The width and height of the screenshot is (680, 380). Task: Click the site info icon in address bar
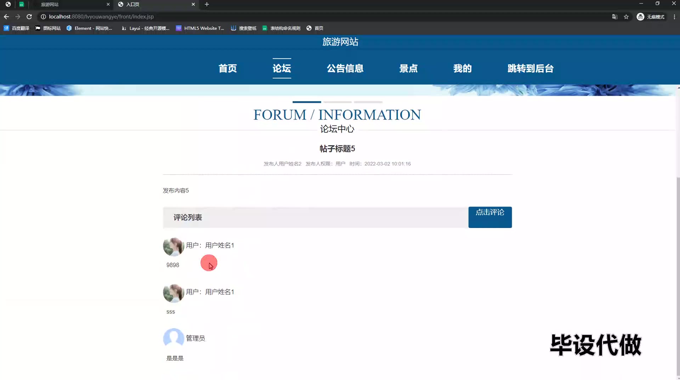pyautogui.click(x=43, y=17)
